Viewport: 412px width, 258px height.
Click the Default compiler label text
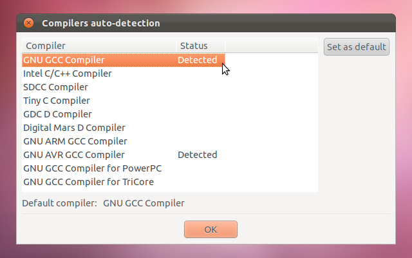pyautogui.click(x=59, y=203)
